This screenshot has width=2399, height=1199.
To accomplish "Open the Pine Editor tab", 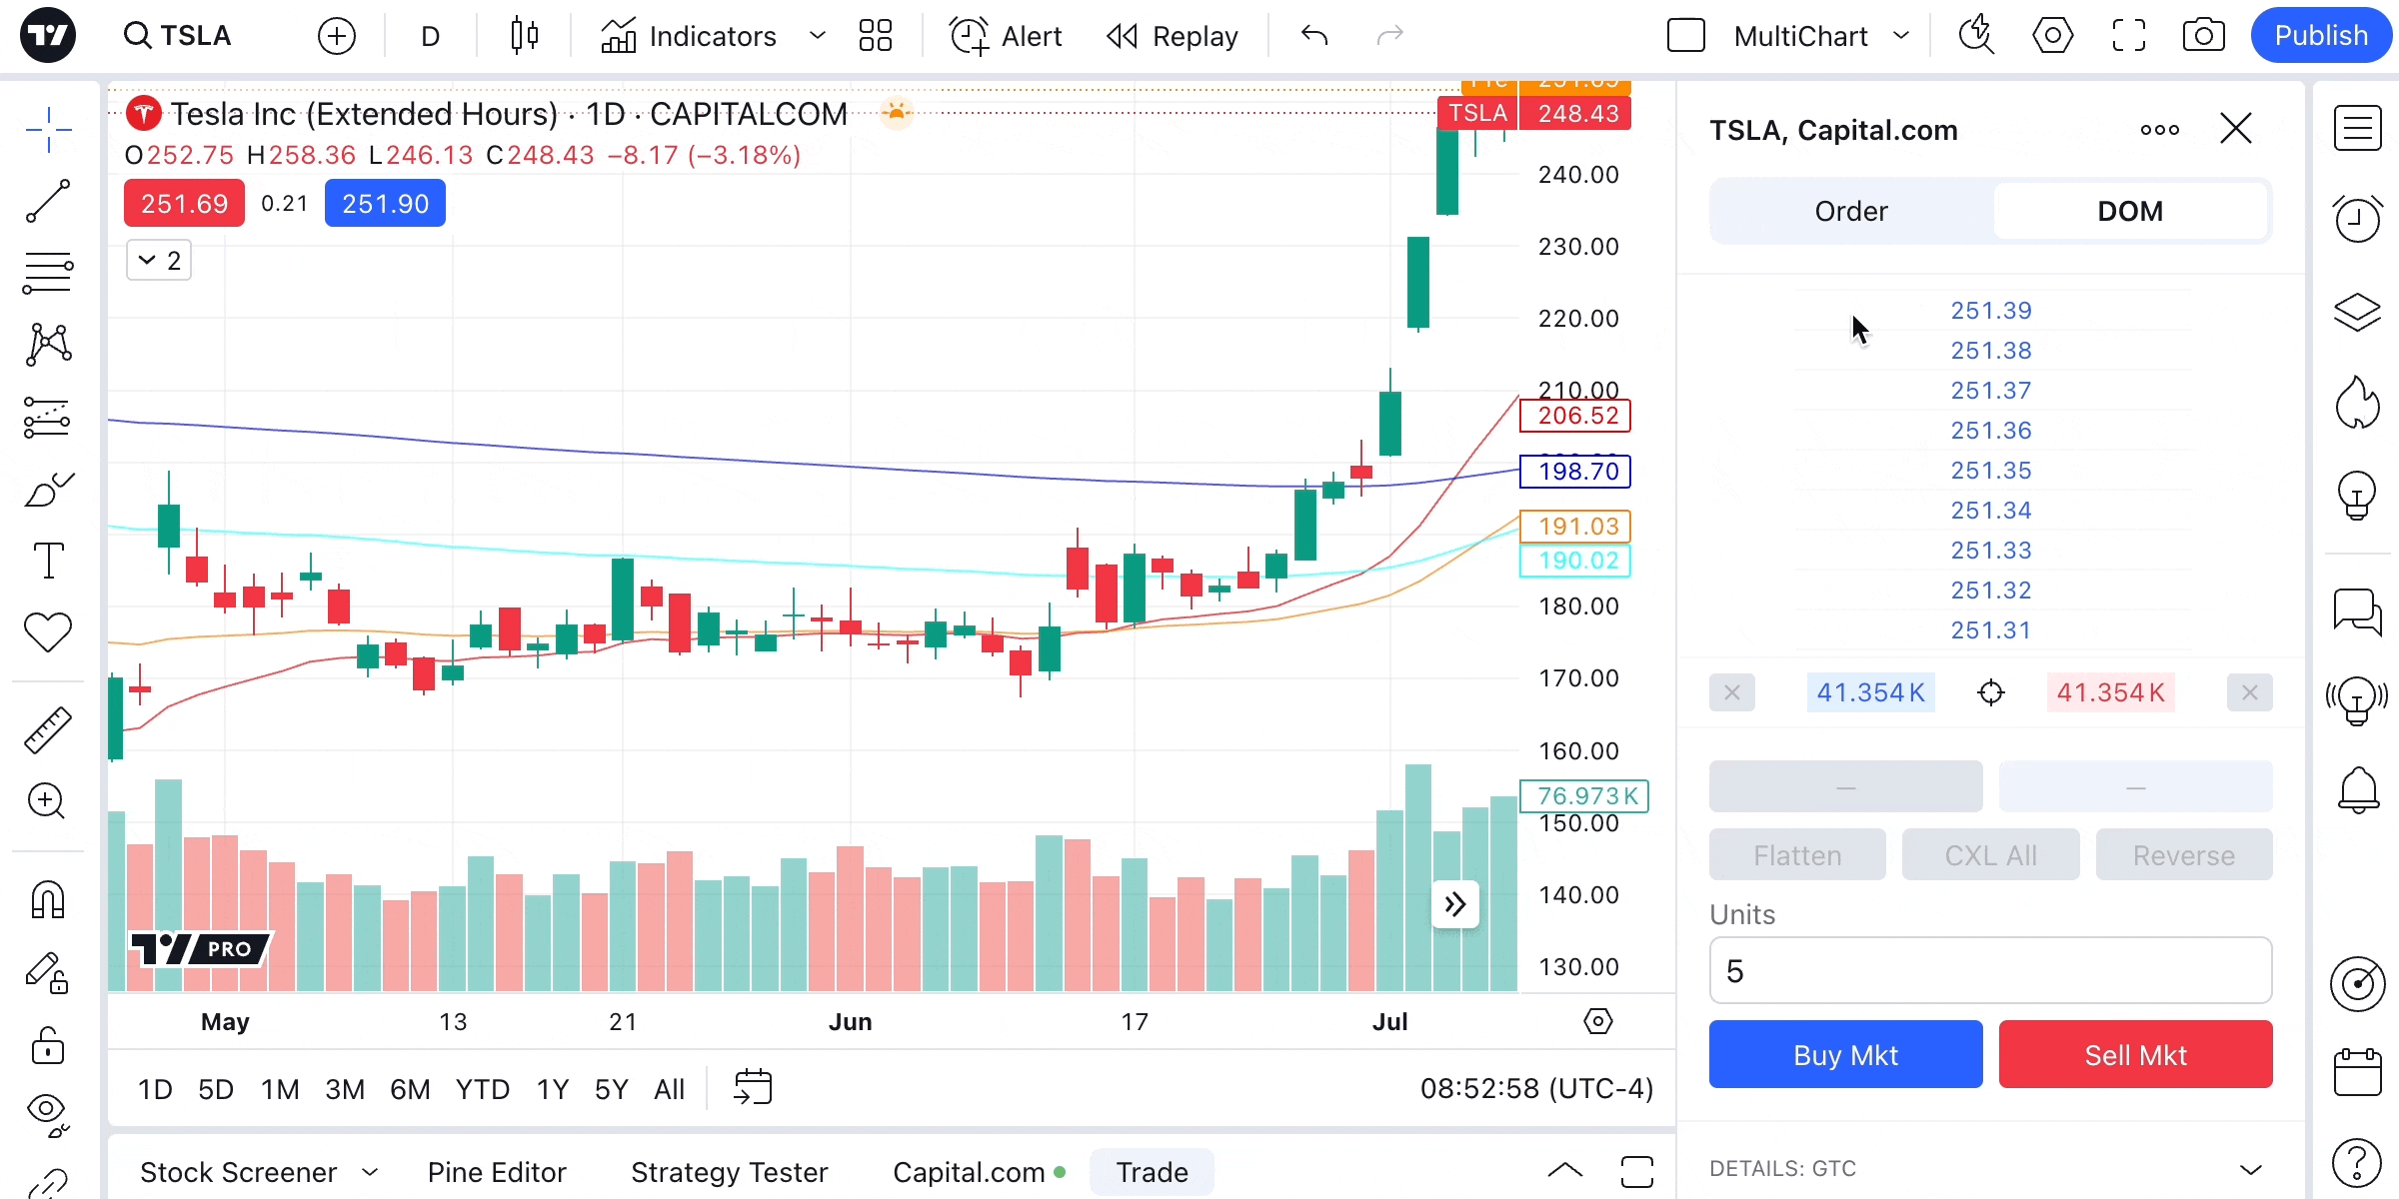I will click(497, 1172).
